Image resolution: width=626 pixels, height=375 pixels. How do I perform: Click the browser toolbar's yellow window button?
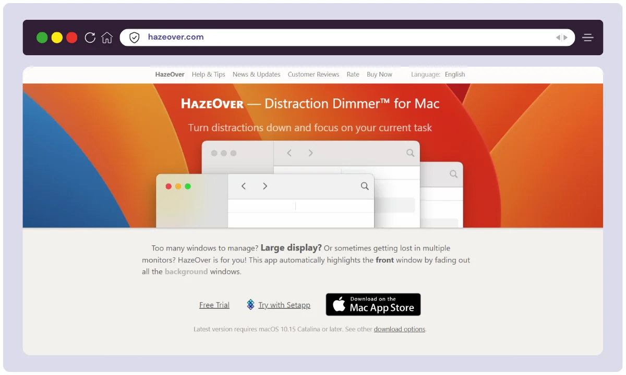[57, 37]
